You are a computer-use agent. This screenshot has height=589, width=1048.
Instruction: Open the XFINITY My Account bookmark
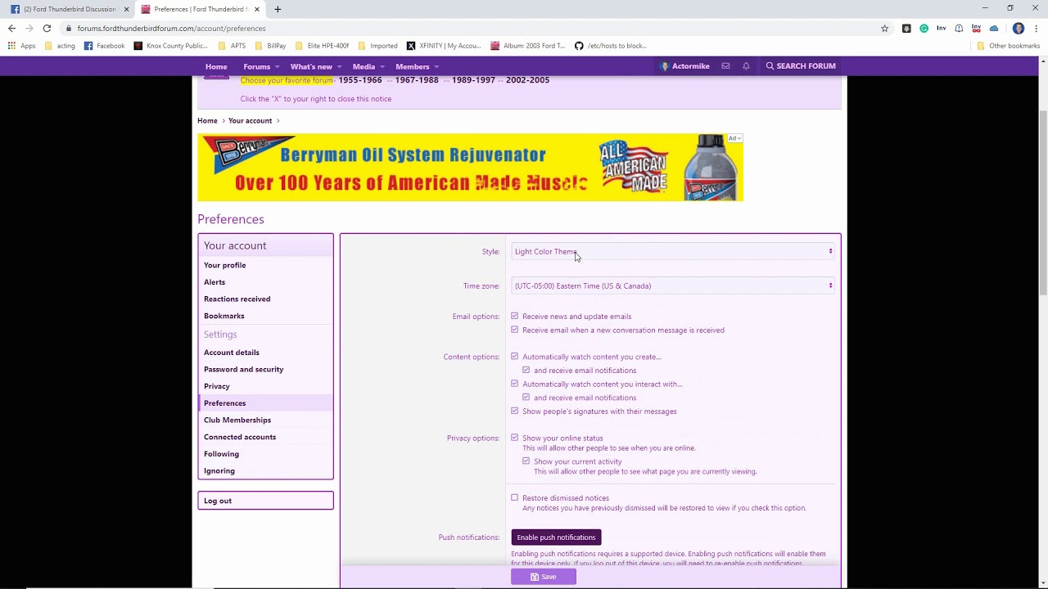[x=444, y=46]
